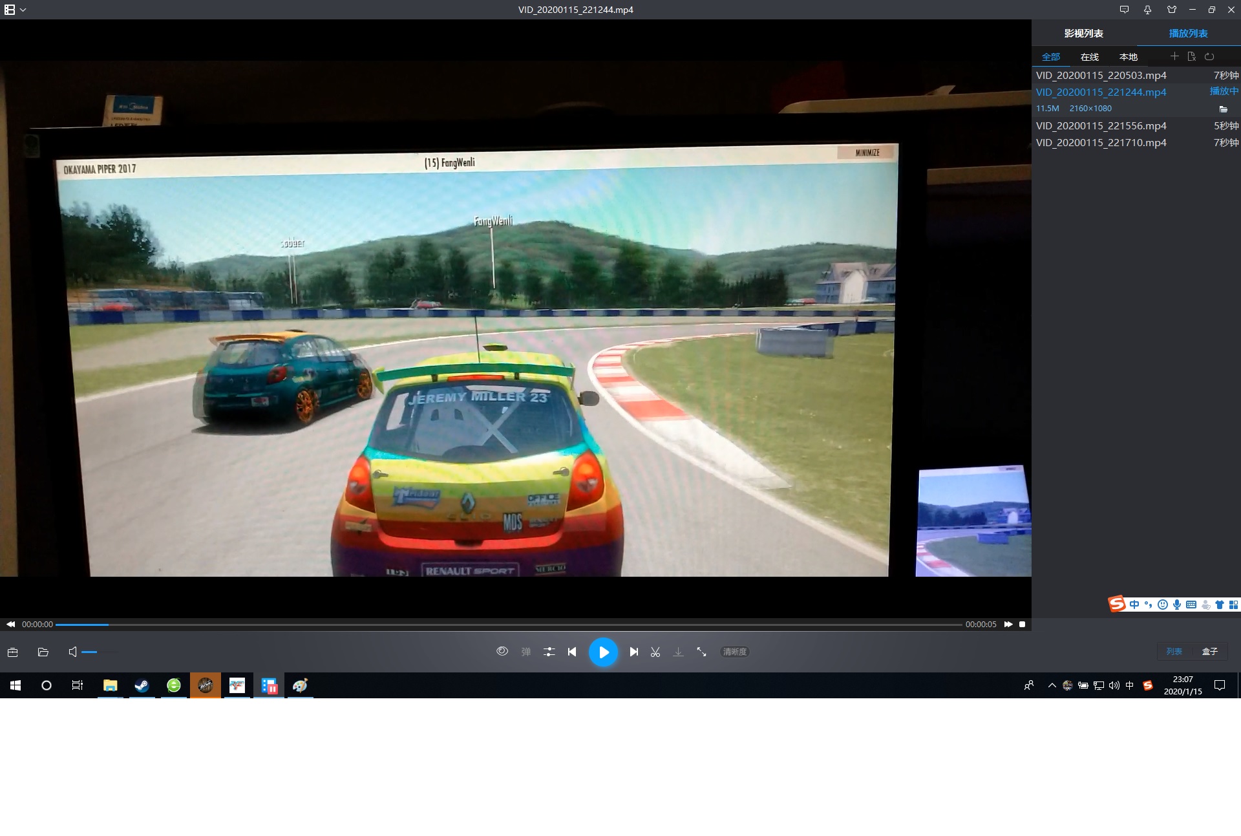Open the 清晰度 quality selector
Image resolution: width=1241 pixels, height=836 pixels.
point(735,652)
